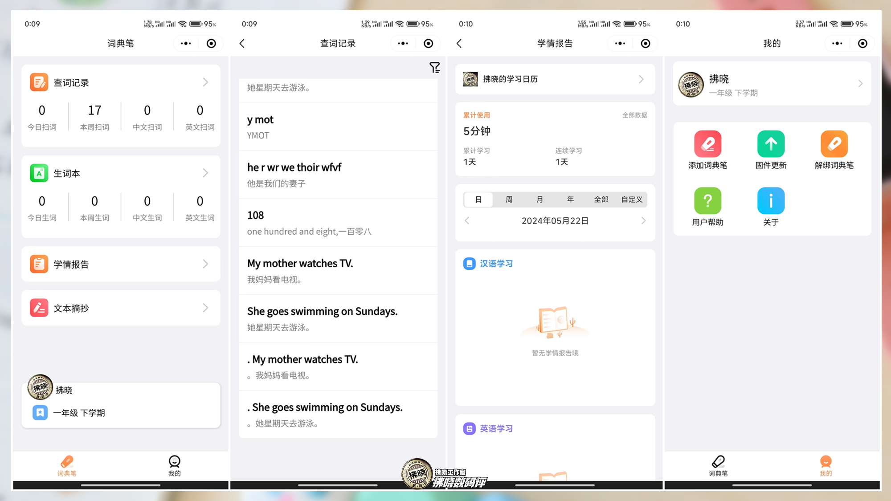The image size is (891, 501).
Task: Select the 自定义 period option
Action: coord(632,200)
